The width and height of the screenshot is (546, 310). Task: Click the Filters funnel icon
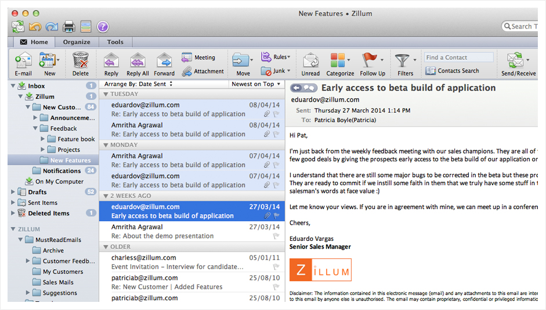(402, 60)
